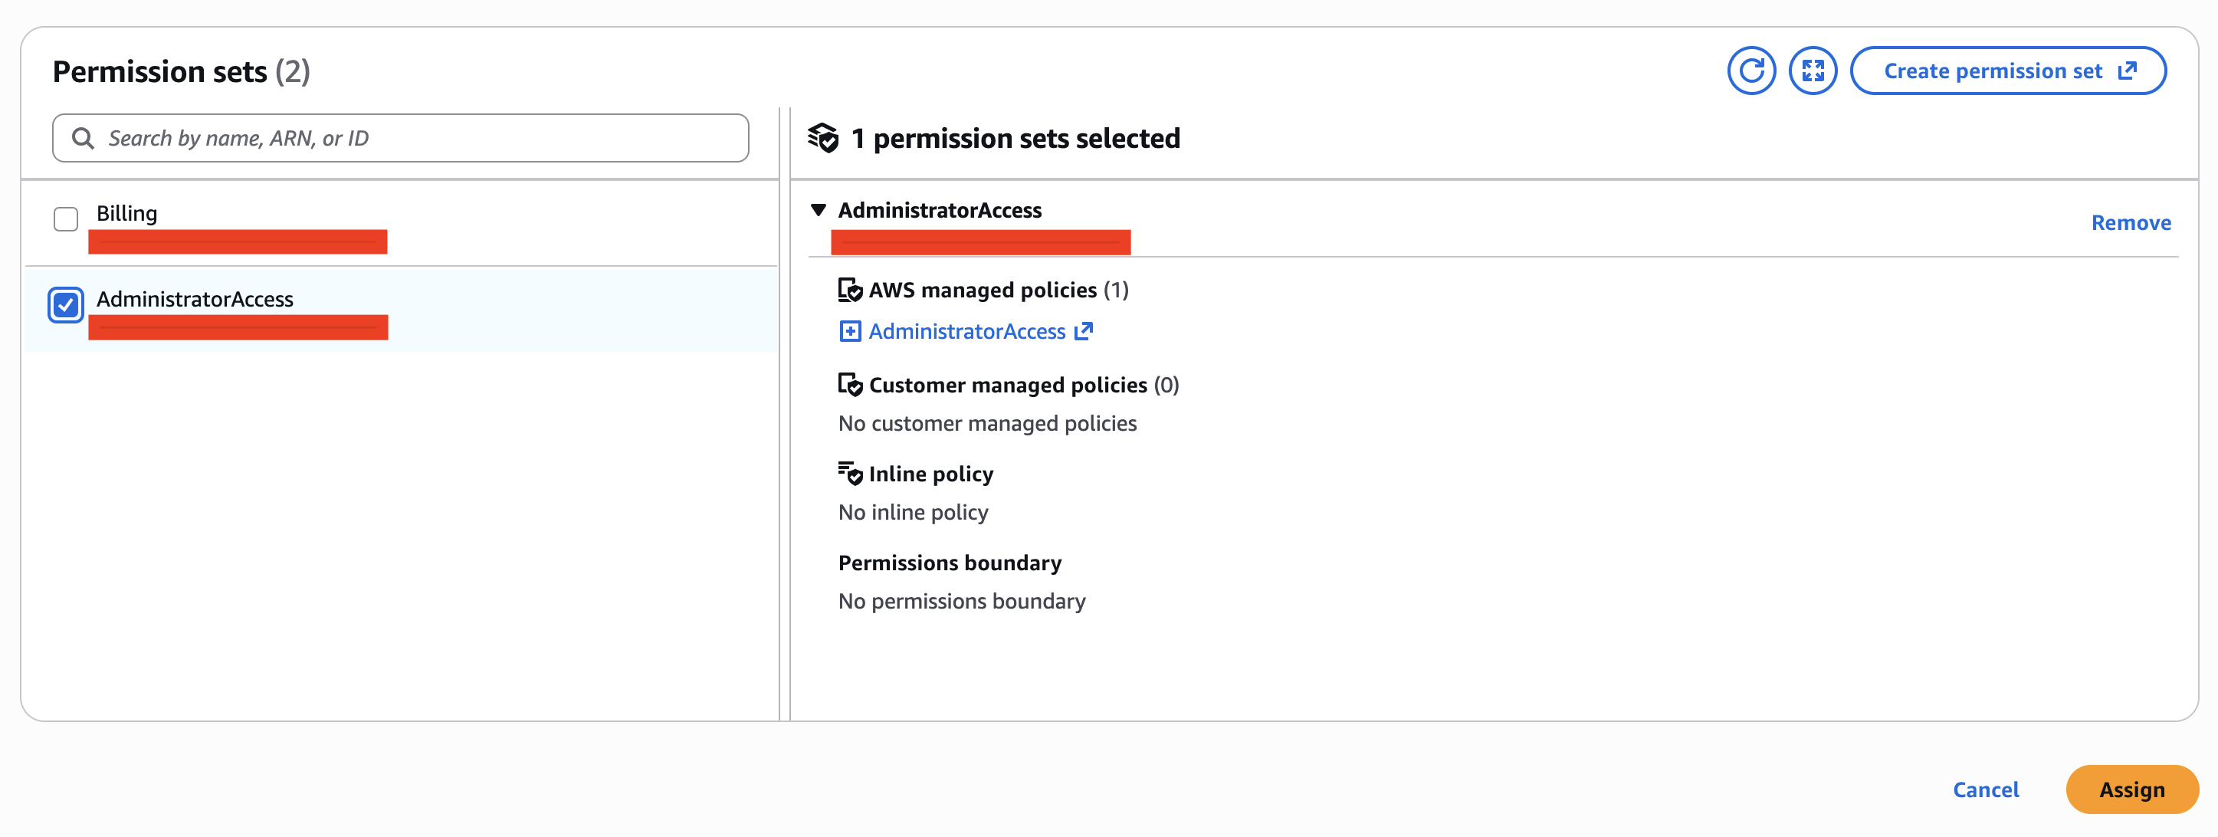
Task: Click the refresh permission sets icon
Action: [1751, 70]
